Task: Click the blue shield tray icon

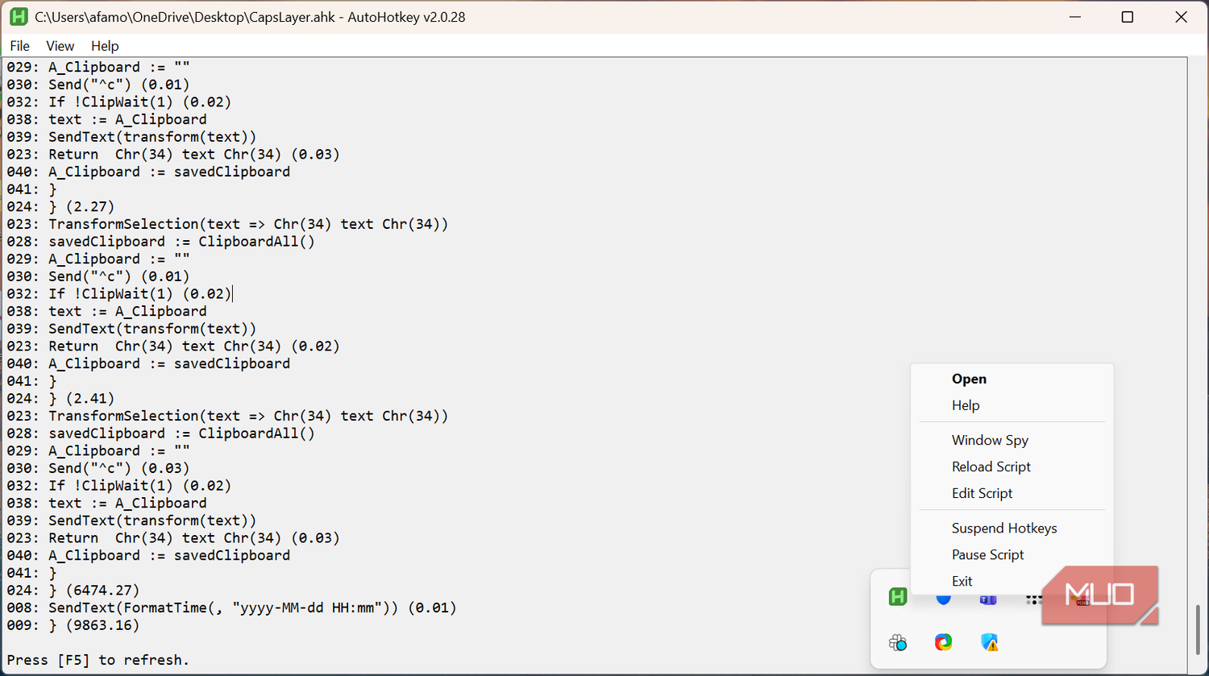Action: pos(944,599)
